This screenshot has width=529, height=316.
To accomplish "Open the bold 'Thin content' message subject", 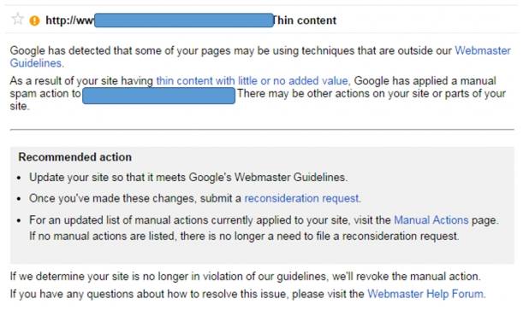I will [305, 20].
